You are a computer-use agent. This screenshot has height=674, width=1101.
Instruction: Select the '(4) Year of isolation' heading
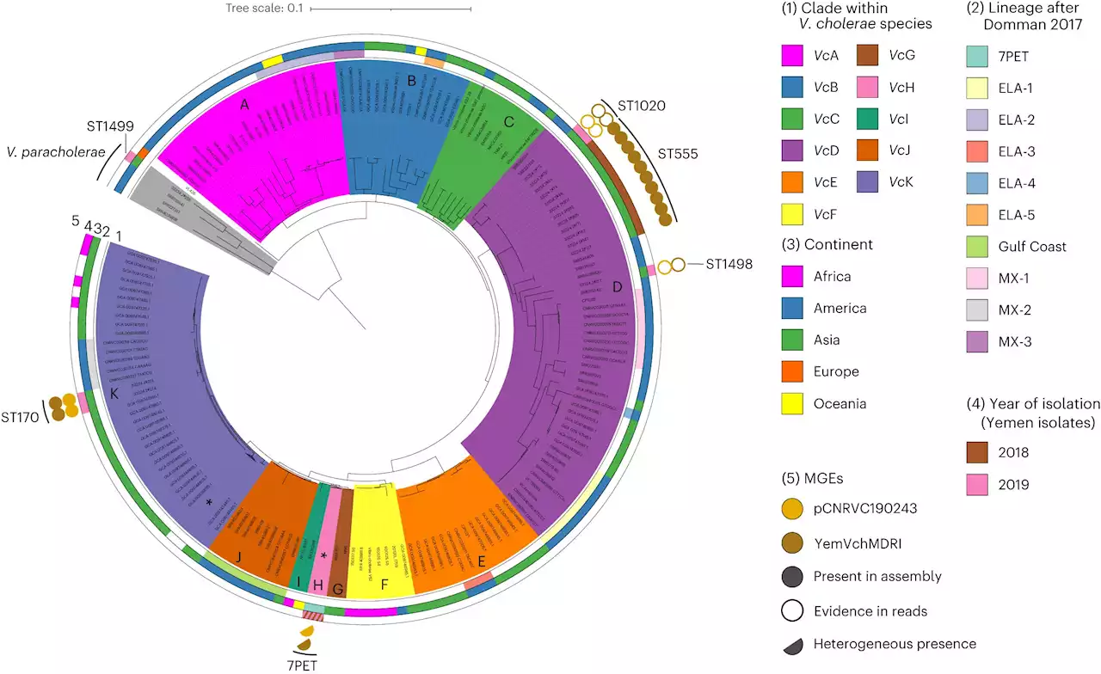tap(1032, 412)
